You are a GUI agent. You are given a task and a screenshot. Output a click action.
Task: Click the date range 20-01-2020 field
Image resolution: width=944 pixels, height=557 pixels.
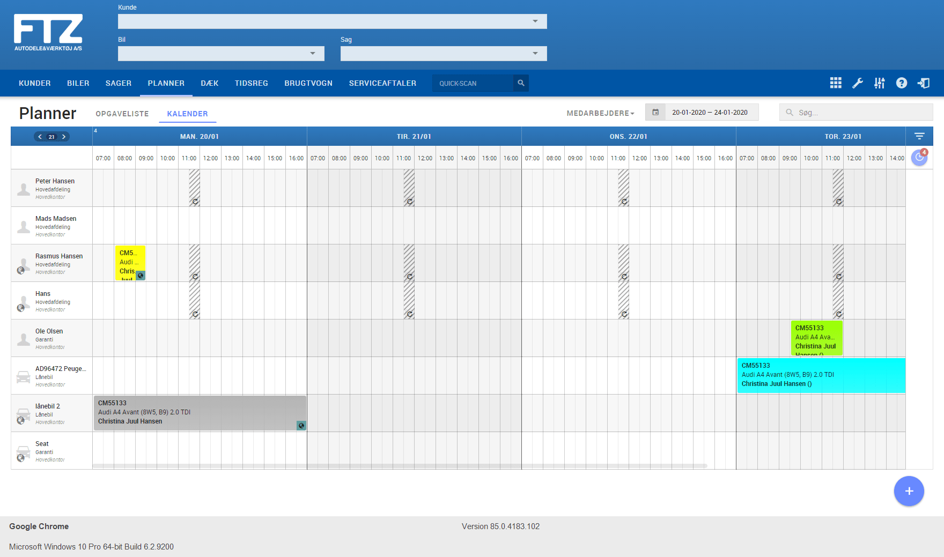click(709, 113)
